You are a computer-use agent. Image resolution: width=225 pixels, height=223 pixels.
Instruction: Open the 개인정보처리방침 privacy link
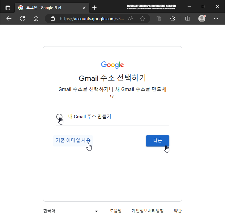(x=148, y=211)
